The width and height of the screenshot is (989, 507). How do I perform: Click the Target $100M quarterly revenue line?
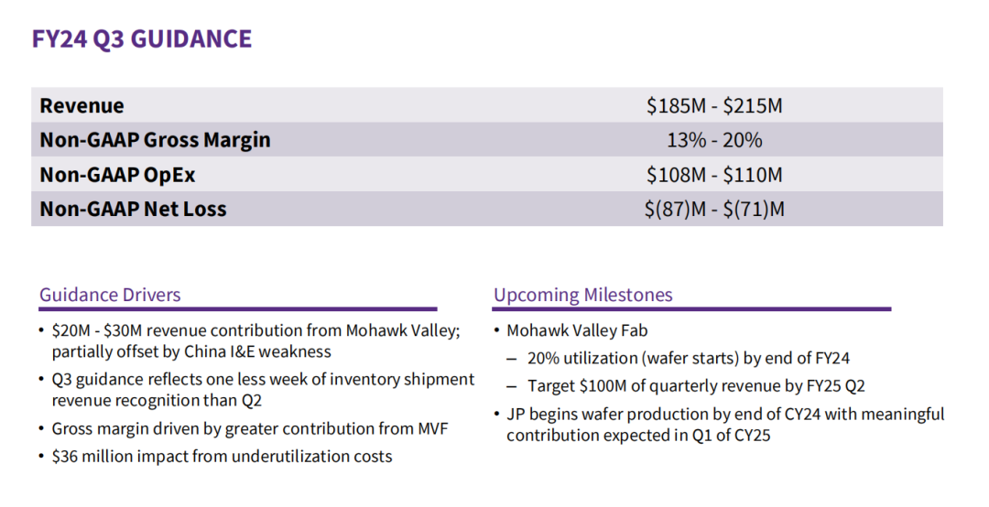tap(696, 386)
